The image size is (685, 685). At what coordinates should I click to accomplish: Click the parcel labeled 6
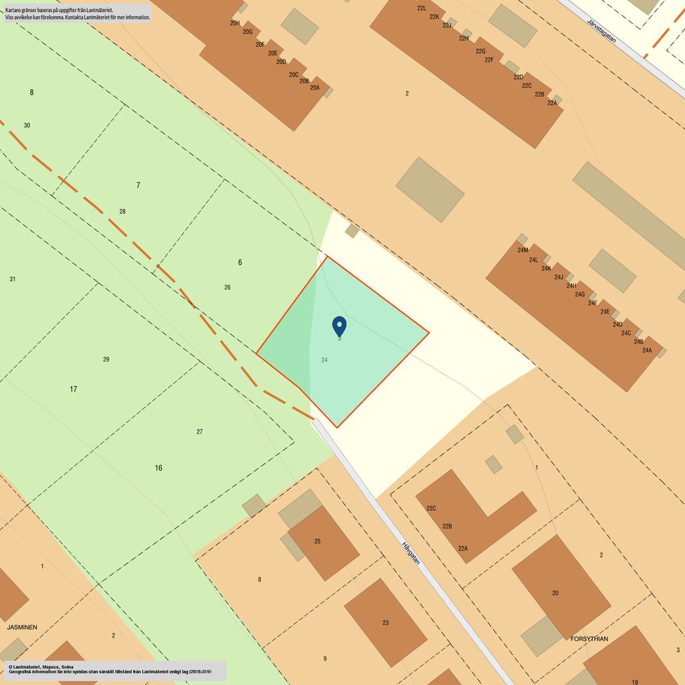[240, 262]
